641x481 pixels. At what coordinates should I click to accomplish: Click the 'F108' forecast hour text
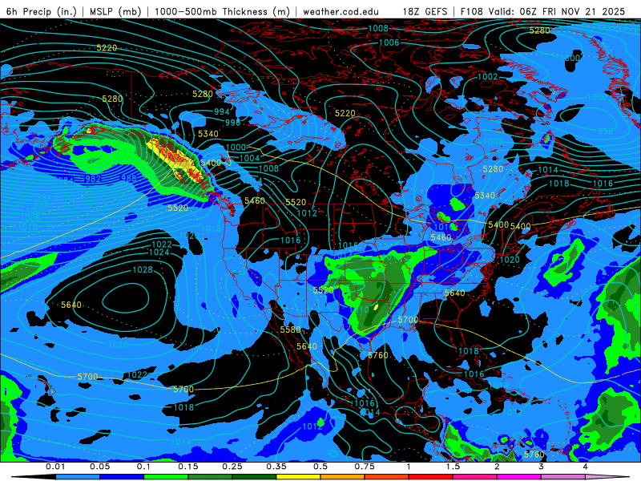[471, 11]
